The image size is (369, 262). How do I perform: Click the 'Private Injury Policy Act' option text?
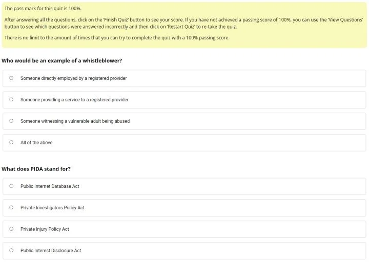45,229
